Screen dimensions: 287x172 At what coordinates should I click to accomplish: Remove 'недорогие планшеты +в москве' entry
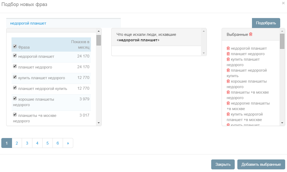tap(228, 103)
